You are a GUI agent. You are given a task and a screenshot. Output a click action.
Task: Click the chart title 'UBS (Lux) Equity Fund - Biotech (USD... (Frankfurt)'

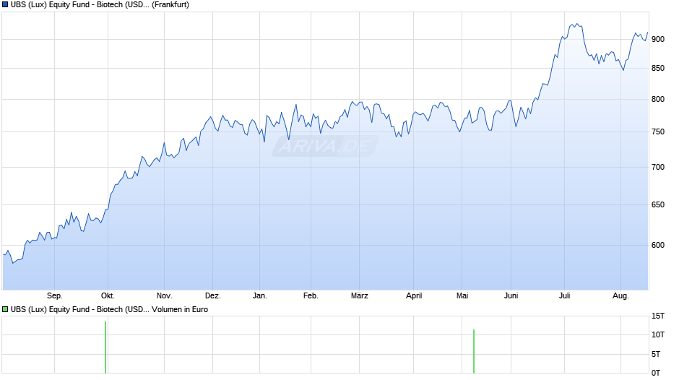(x=100, y=5)
